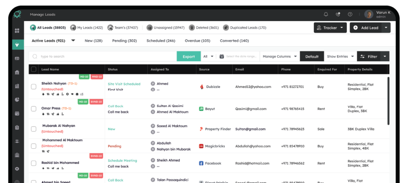Click the Export button

pyautogui.click(x=189, y=57)
